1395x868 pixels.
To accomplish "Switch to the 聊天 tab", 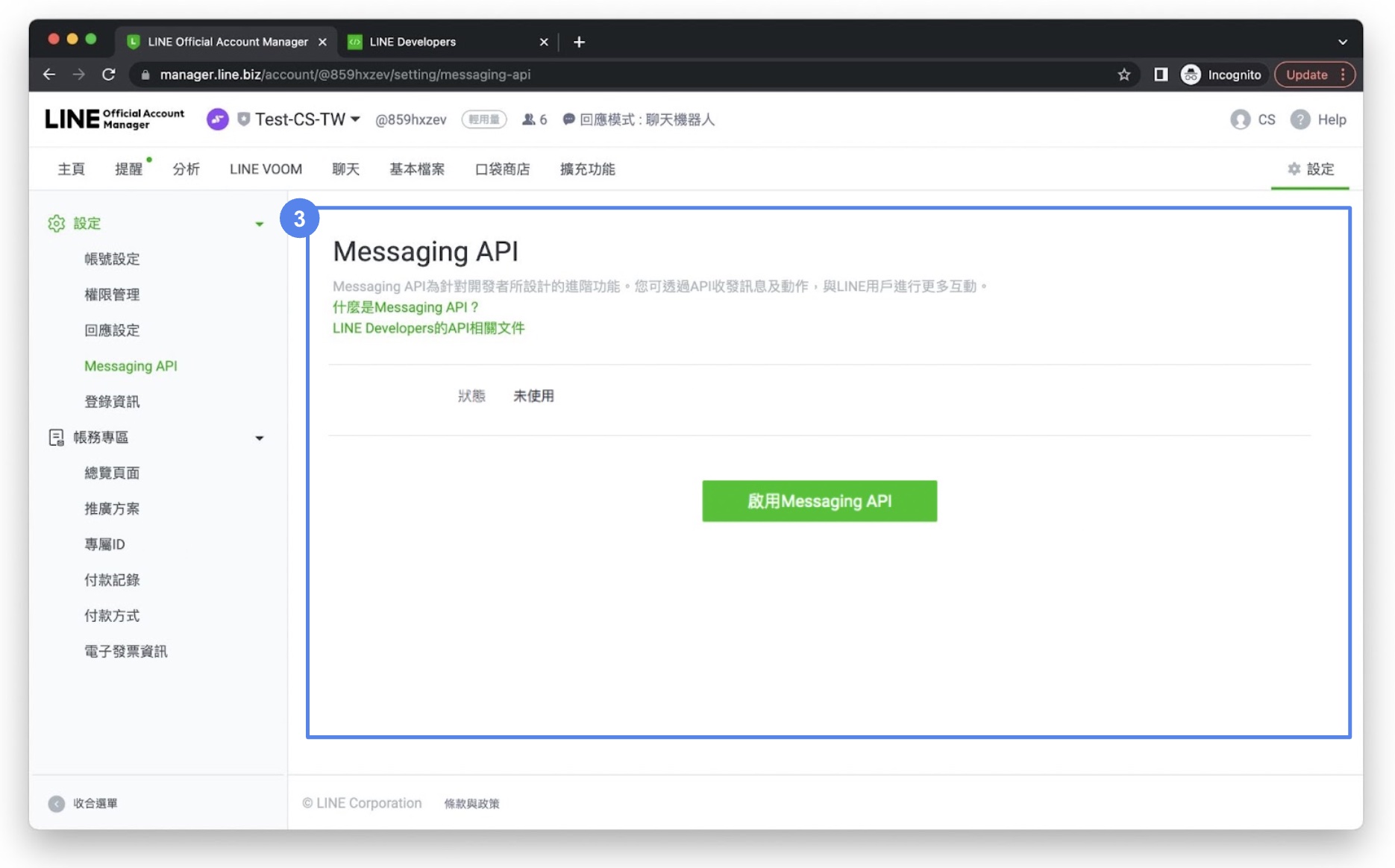I will pyautogui.click(x=346, y=169).
